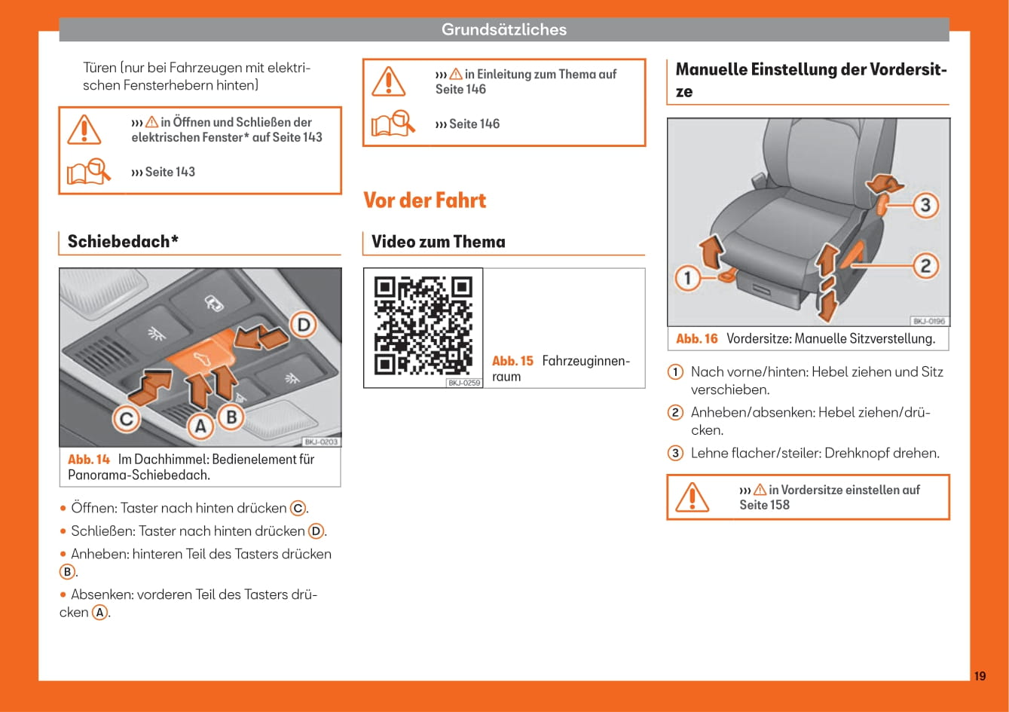This screenshot has width=1009, height=712.
Task: Select the 'Vor der Fahrt' section heading
Action: pos(424,200)
